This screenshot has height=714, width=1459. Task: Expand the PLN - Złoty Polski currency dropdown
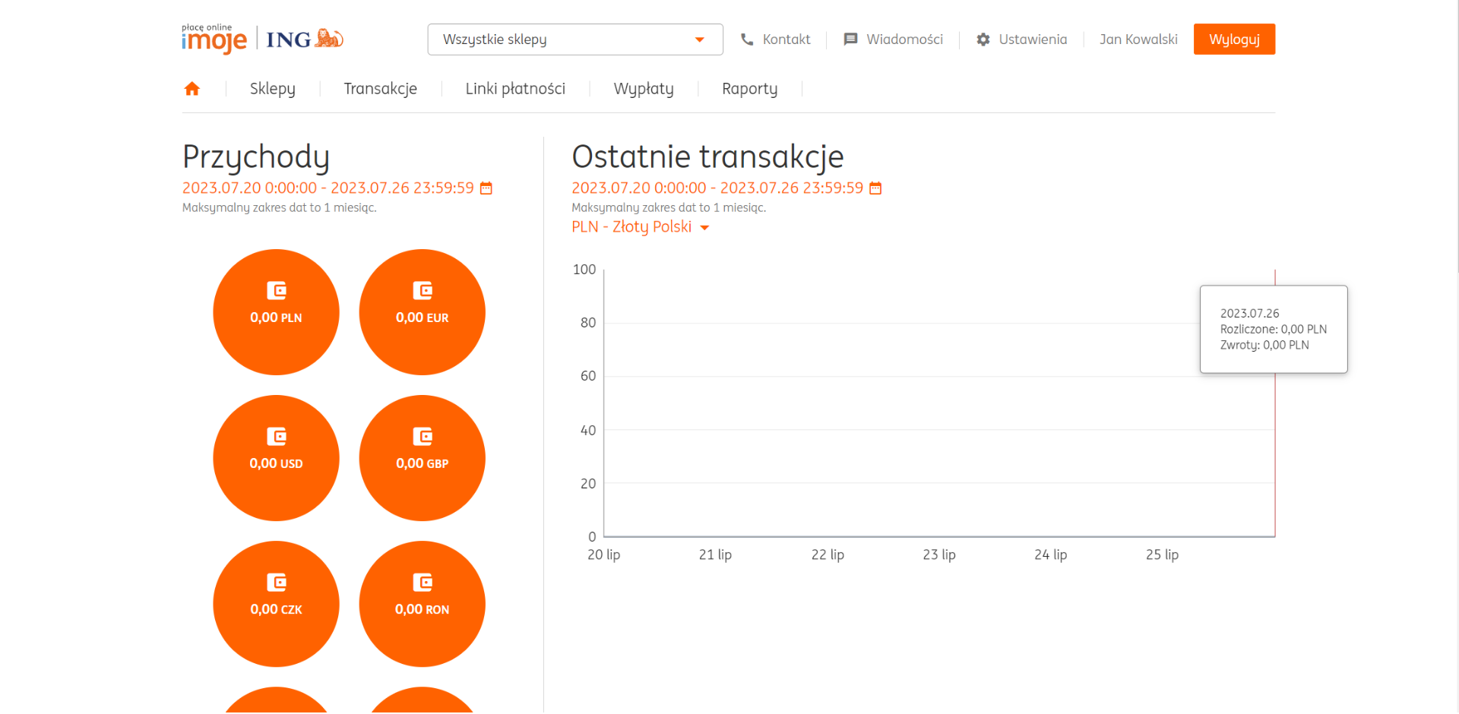click(641, 227)
